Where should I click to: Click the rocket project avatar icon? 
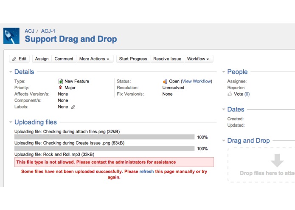point(11,36)
